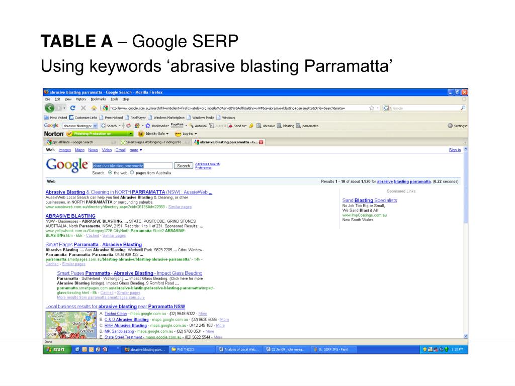This screenshot has width=515, height=386.
Task: Open Norton Log-ins dropdown
Action: 186,134
